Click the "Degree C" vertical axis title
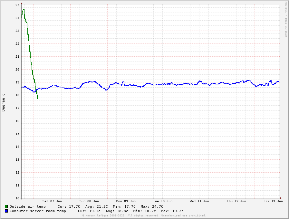Viewport: 289px width, 219px height. (x=4, y=102)
